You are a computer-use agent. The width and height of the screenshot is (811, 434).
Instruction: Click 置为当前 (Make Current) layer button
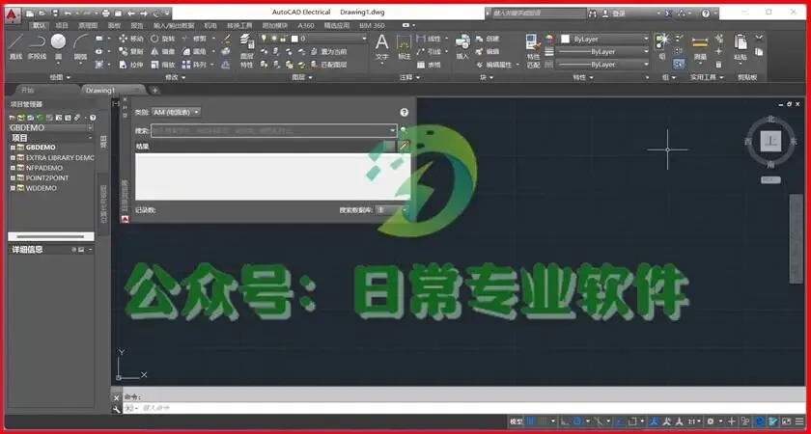pyautogui.click(x=328, y=52)
